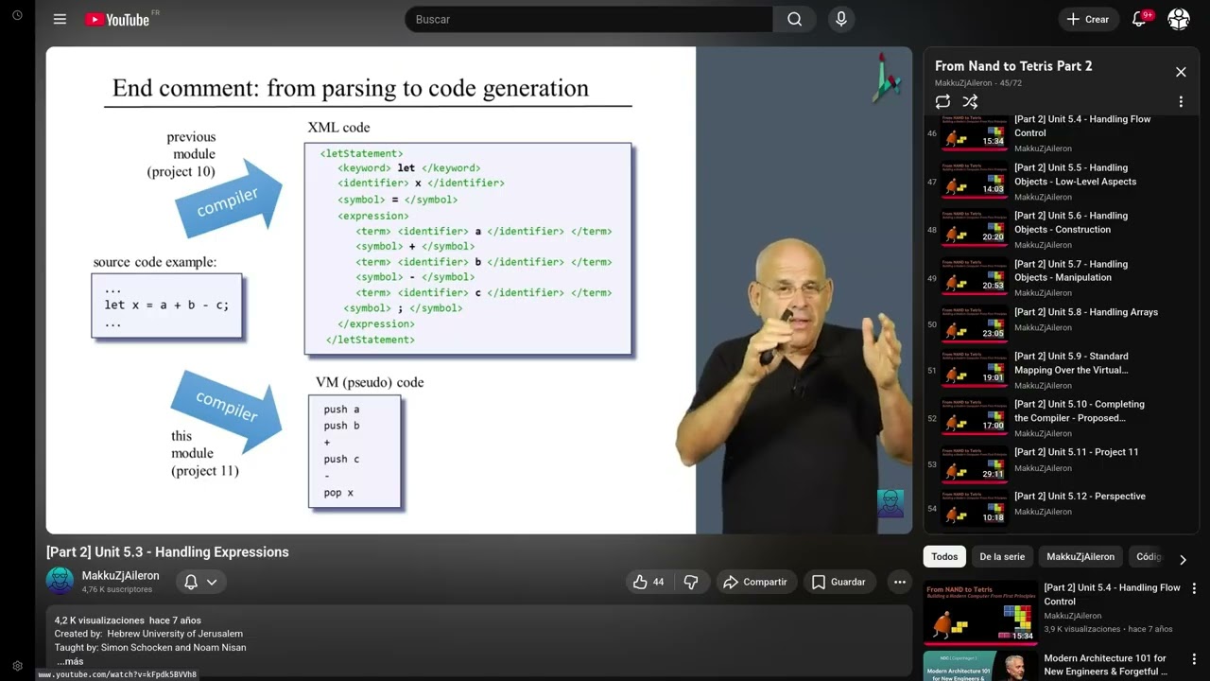Play Unit 5.5 Handling Objects Low-Level Aspects
The image size is (1210, 681).
(1061, 182)
